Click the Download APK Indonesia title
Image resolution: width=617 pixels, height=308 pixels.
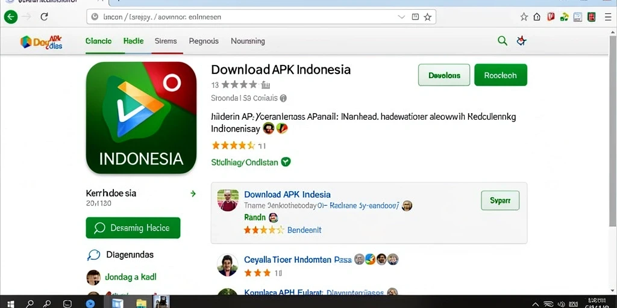[281, 70]
